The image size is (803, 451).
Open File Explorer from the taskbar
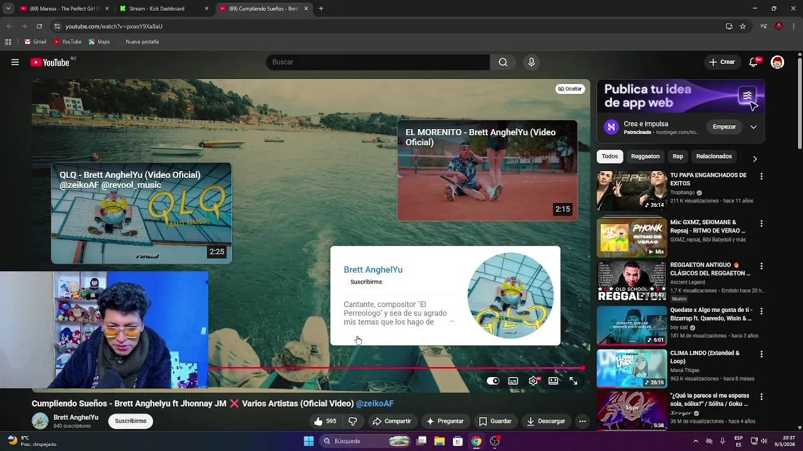[439, 441]
